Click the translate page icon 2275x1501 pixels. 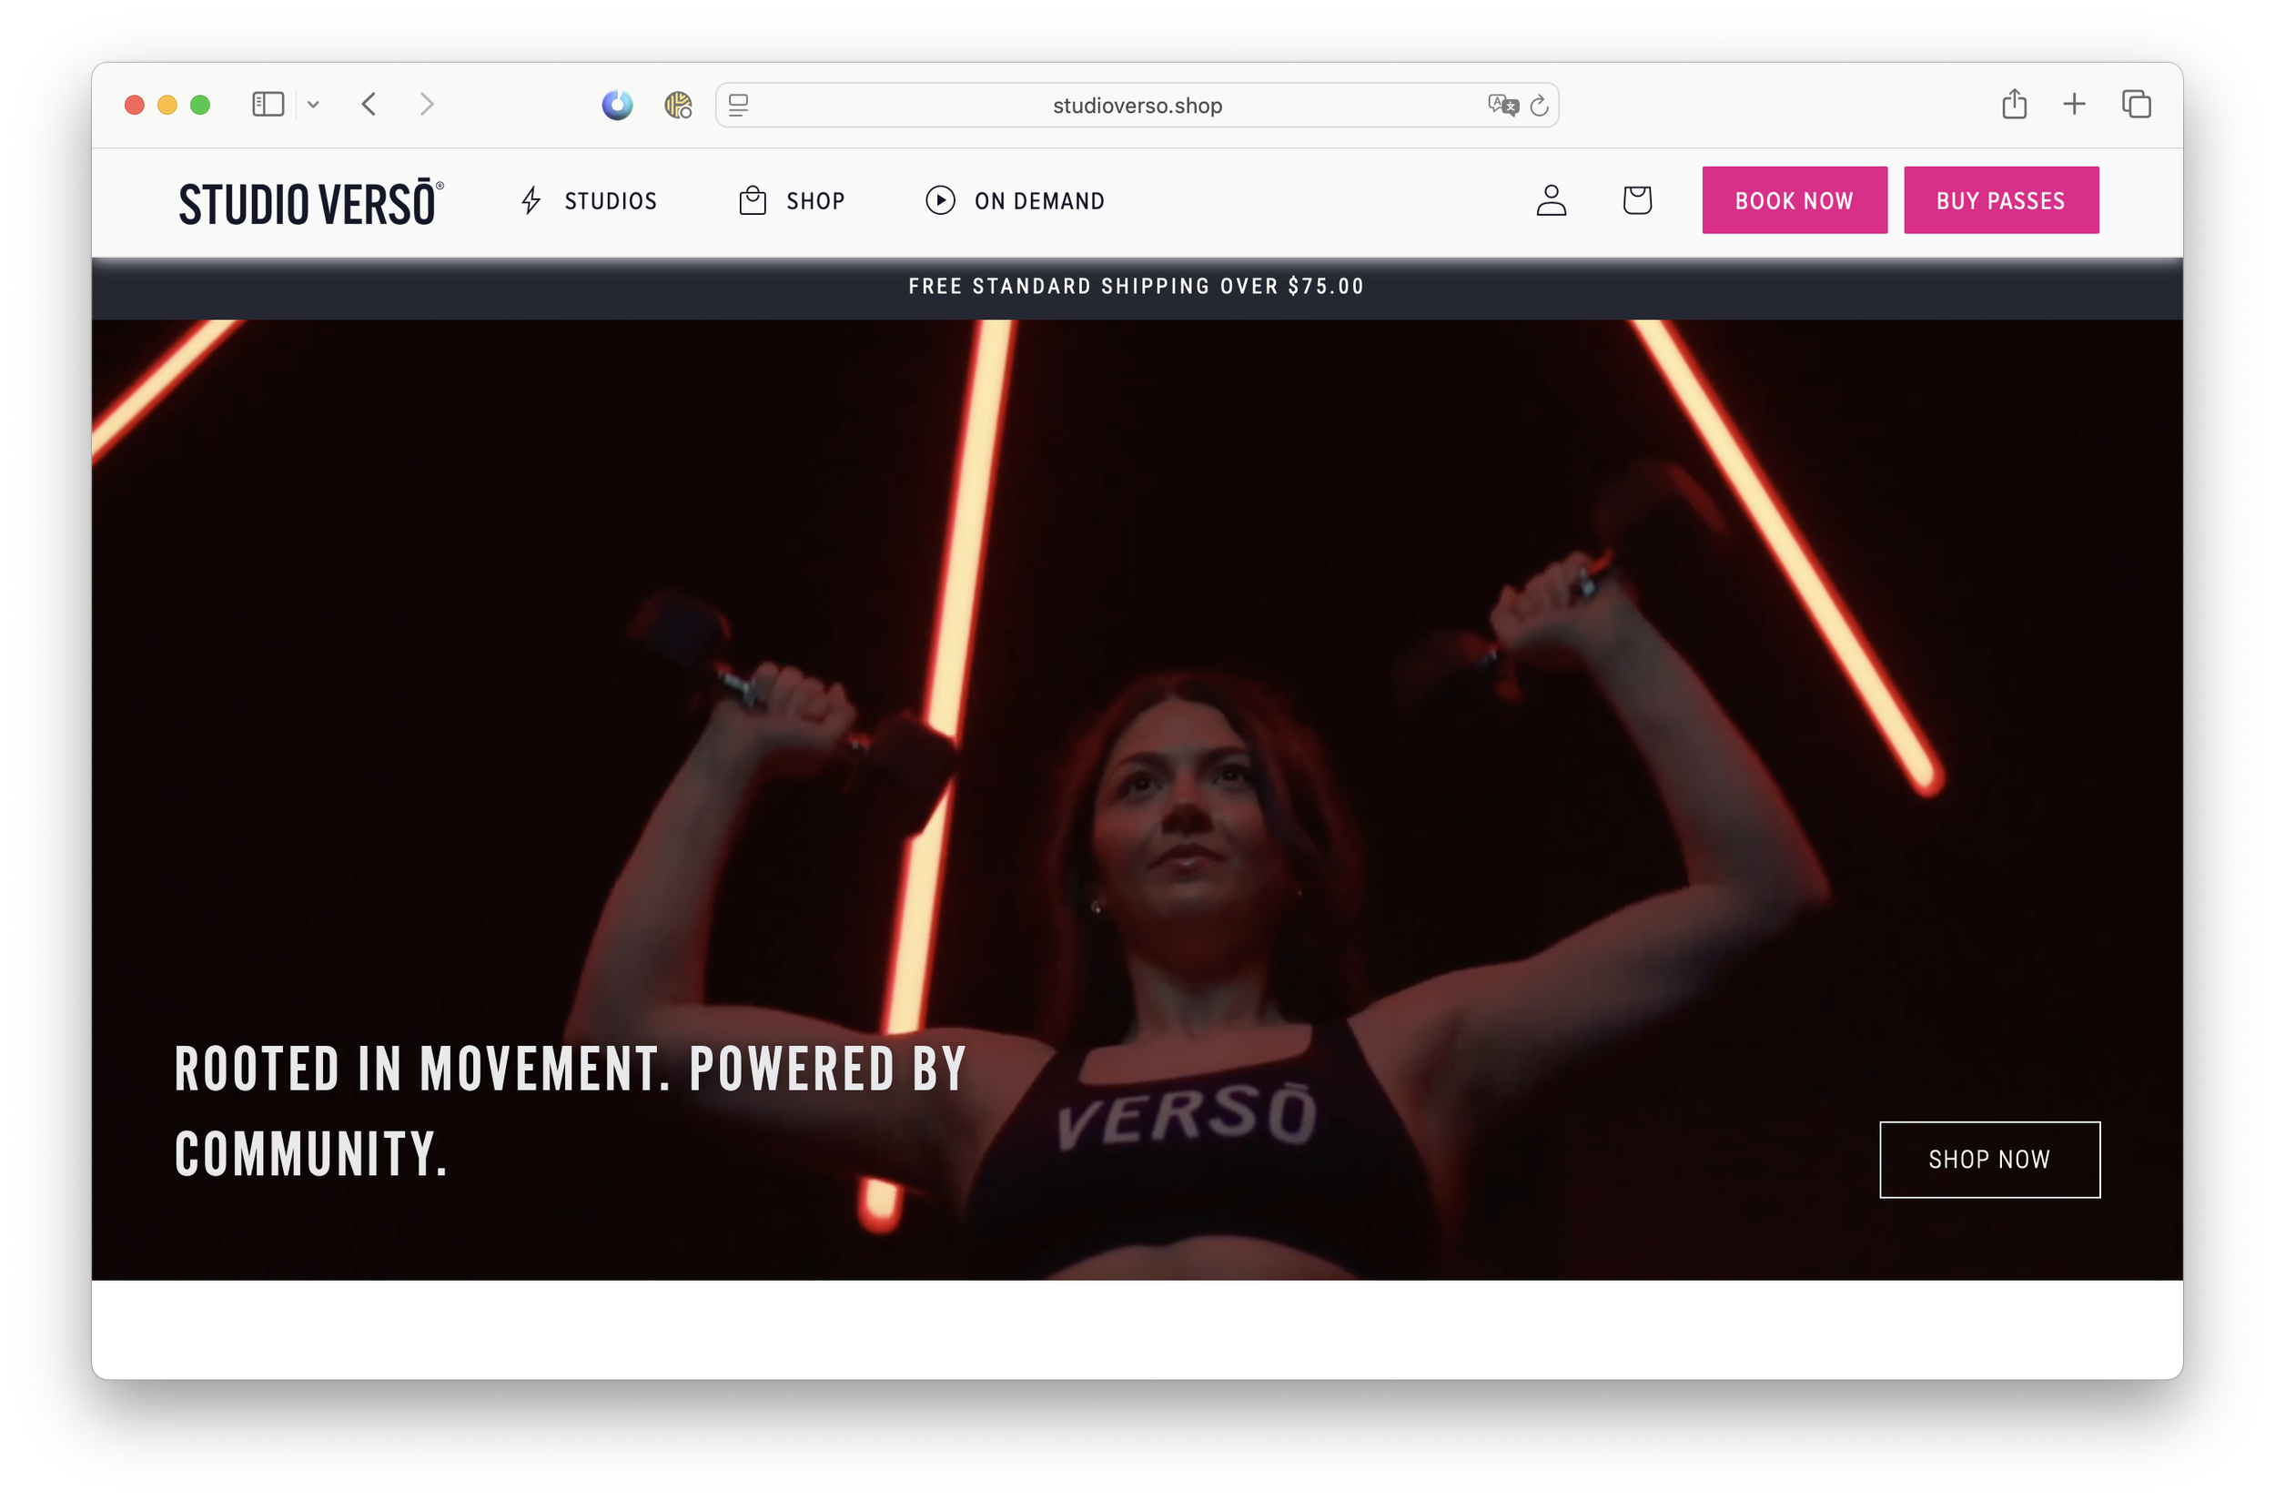[1501, 106]
